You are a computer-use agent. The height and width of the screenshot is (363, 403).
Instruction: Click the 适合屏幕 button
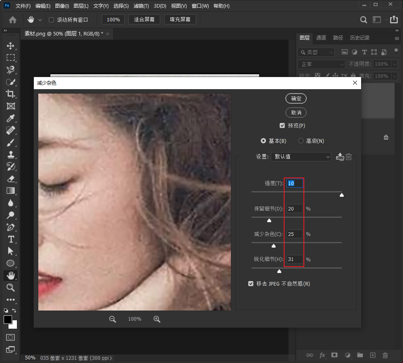(144, 19)
